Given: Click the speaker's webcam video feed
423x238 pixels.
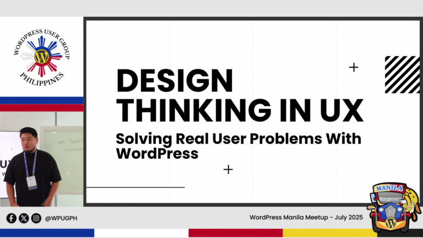Looking at the screenshot, I should pyautogui.click(x=41, y=159).
